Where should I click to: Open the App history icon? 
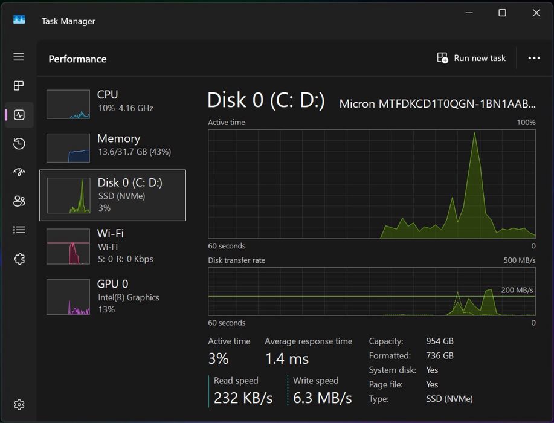pyautogui.click(x=19, y=143)
